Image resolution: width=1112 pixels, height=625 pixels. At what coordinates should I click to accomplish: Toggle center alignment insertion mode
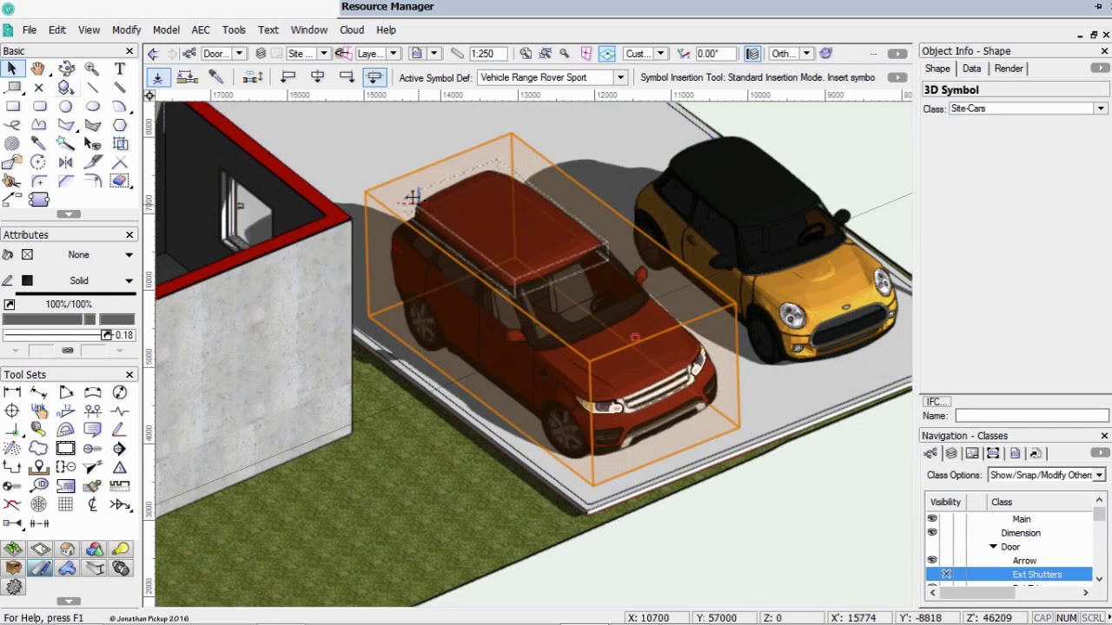point(317,77)
